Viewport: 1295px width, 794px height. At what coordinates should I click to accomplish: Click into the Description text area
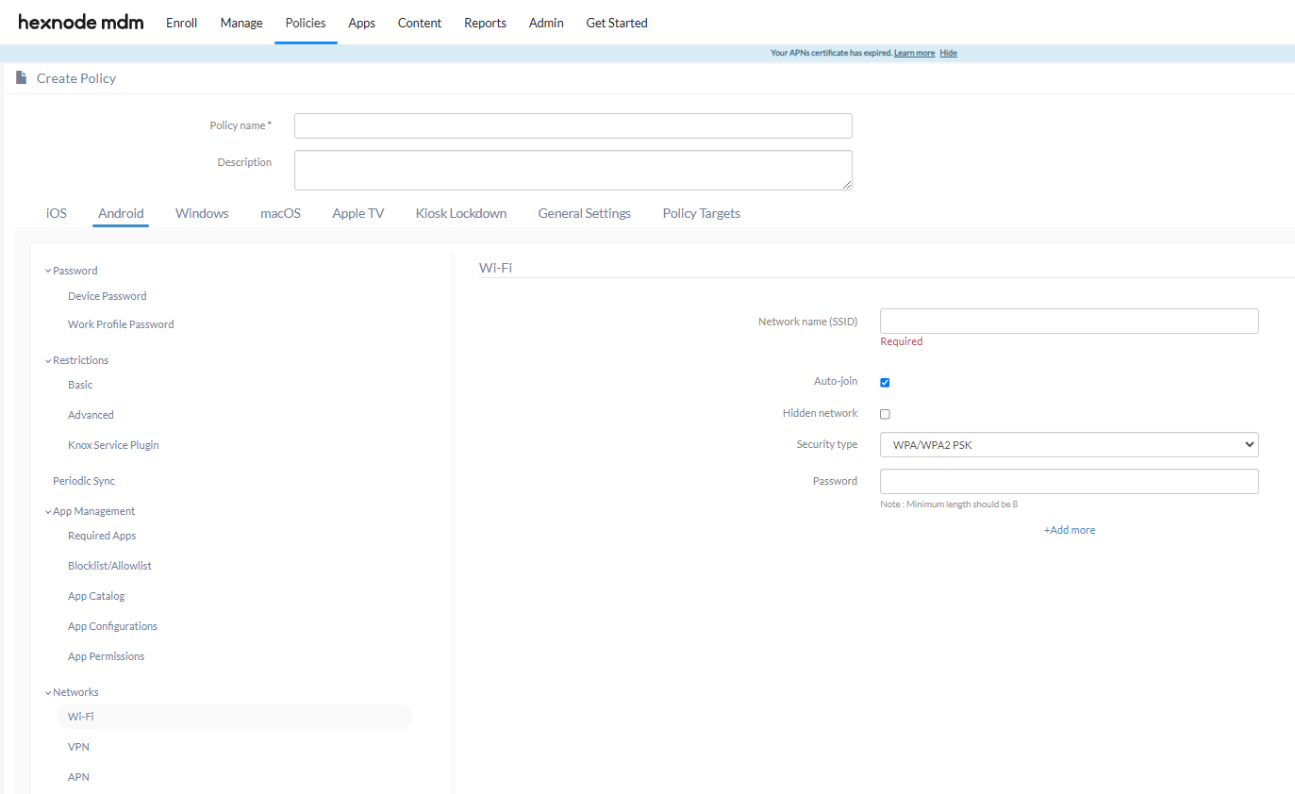(573, 170)
